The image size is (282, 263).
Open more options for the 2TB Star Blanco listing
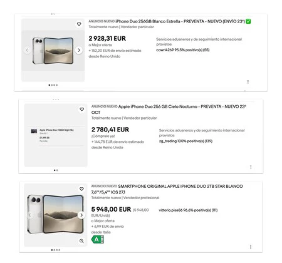click(251, 247)
